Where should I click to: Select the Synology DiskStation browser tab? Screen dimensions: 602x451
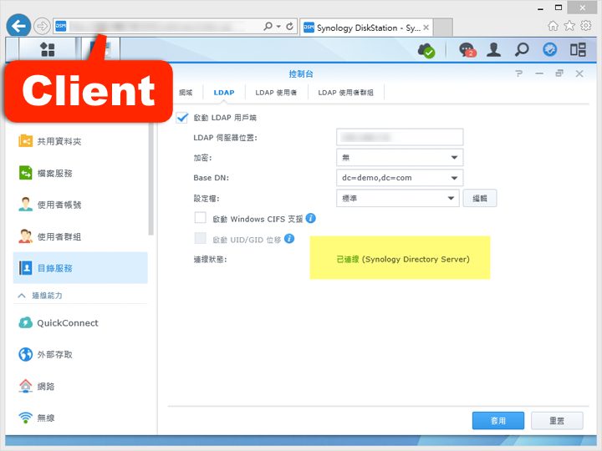pos(367,28)
